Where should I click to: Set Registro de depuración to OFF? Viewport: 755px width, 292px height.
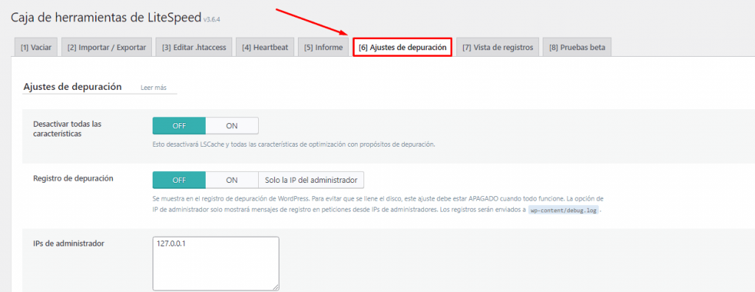(x=179, y=180)
